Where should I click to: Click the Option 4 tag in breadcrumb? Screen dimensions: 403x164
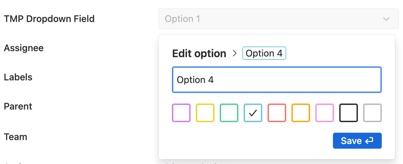pyautogui.click(x=264, y=53)
